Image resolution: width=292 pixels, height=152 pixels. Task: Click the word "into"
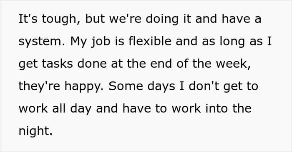click(216, 108)
